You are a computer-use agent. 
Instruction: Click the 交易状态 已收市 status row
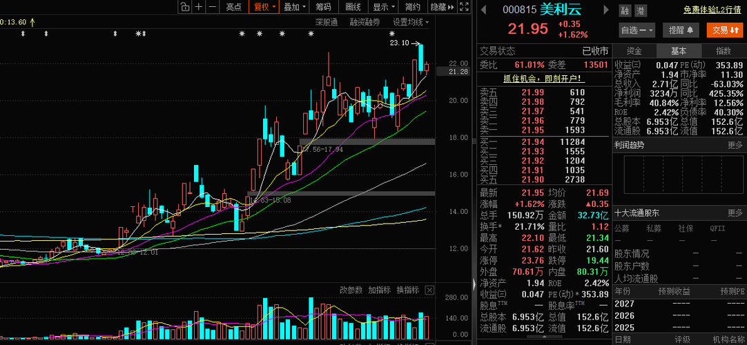544,51
